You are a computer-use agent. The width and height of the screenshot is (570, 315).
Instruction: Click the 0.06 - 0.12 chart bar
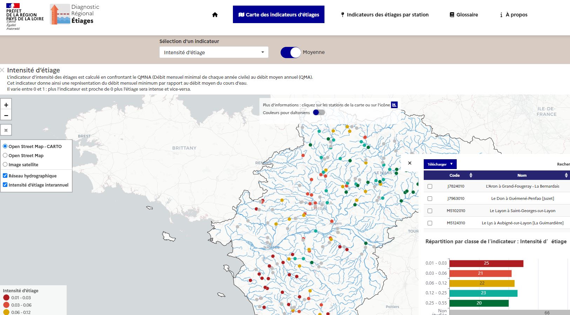click(x=482, y=283)
